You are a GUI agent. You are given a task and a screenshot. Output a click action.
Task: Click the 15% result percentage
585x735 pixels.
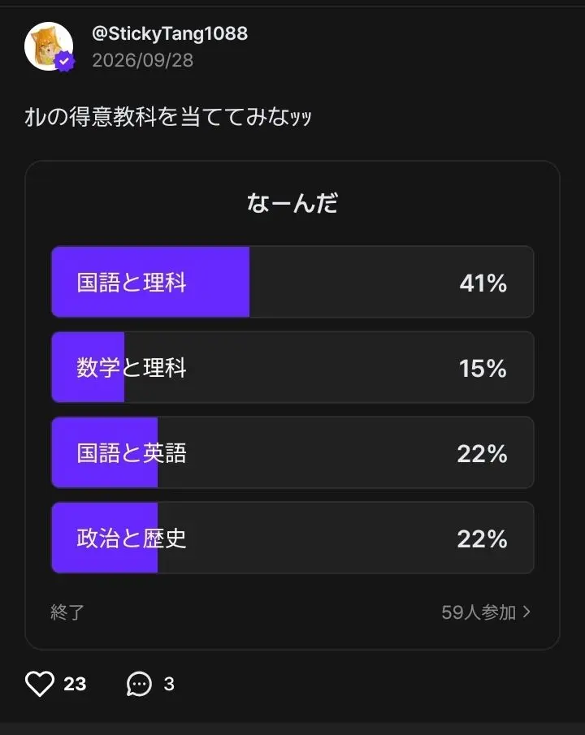483,369
